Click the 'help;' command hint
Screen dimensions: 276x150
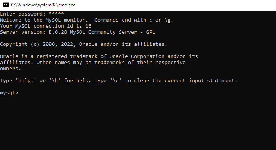[x=26, y=81]
